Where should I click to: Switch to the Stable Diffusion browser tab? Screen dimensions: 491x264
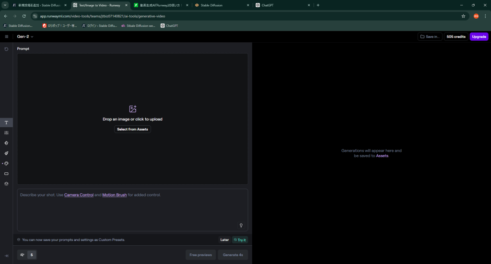pyautogui.click(x=221, y=5)
